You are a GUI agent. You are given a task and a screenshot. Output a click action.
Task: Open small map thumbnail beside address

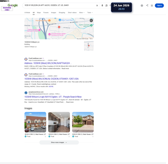(89, 46)
